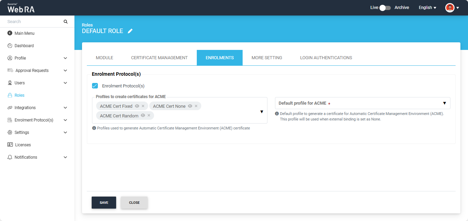This screenshot has height=221, width=468.
Task: Click the Enrolment Protocol(s) sidebar icon
Action: (x=10, y=120)
